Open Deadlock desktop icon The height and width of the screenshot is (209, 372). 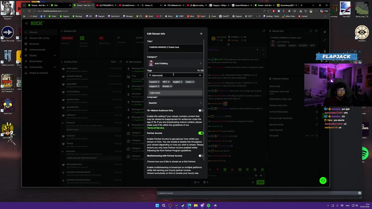coord(362,34)
